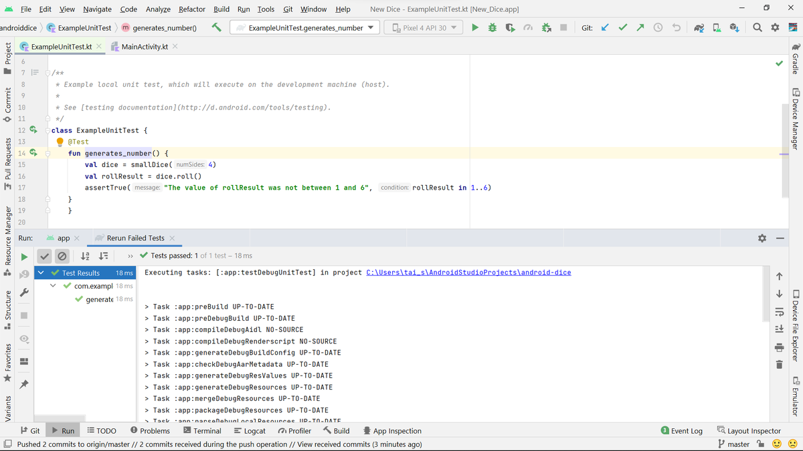Fold the KDoc comment block at line 7
The height and width of the screenshot is (451, 803).
point(48,73)
